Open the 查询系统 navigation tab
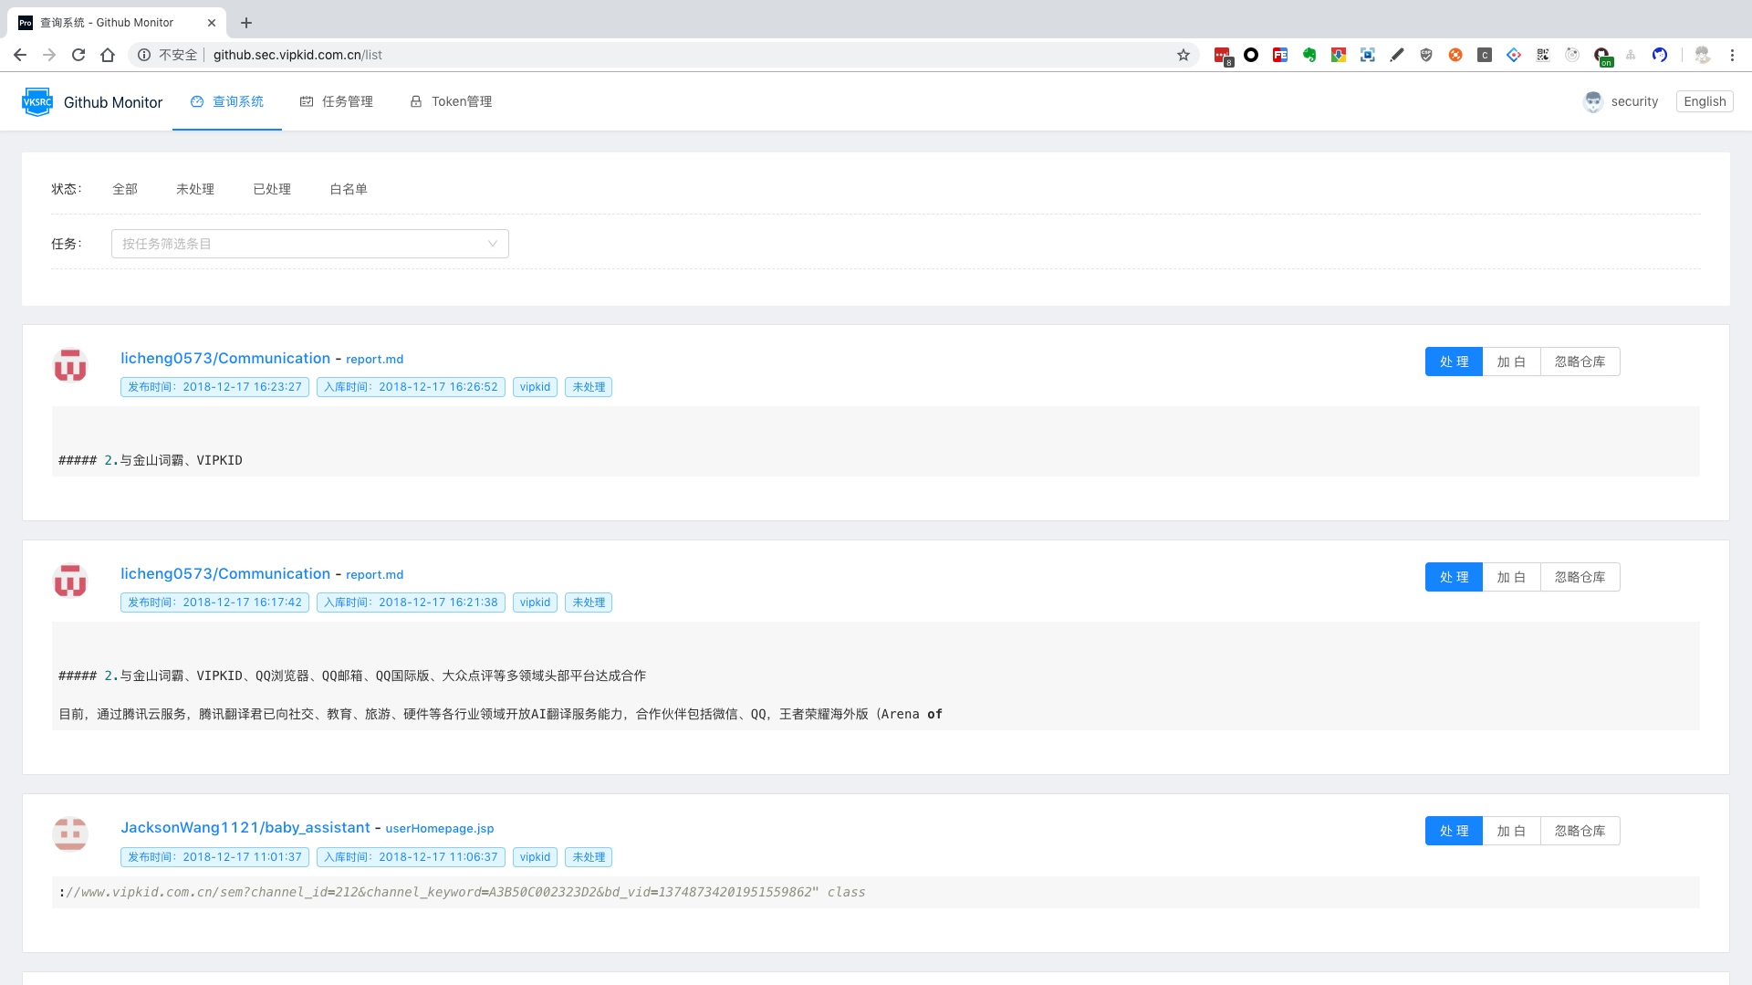Screen dimensions: 1752x985 pos(227,101)
